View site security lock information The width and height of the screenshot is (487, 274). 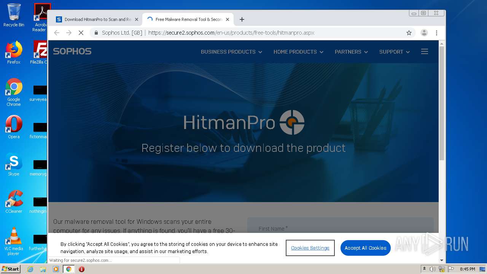tap(96, 33)
